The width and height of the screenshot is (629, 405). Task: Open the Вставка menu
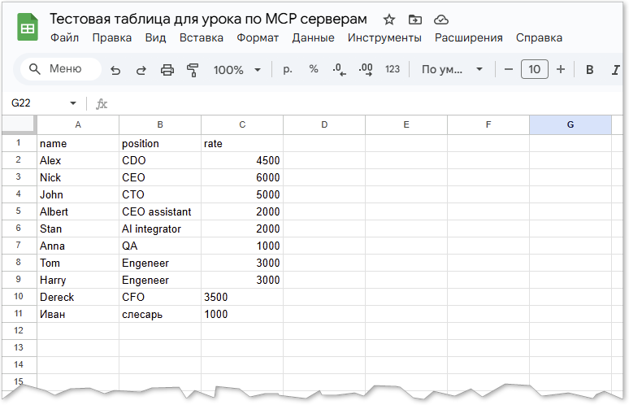[202, 37]
